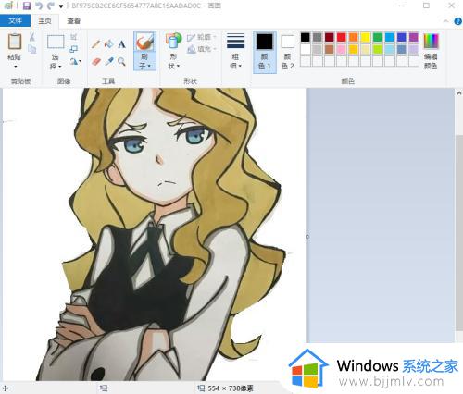Select the Color picker eyedropper tool

pyautogui.click(x=108, y=62)
